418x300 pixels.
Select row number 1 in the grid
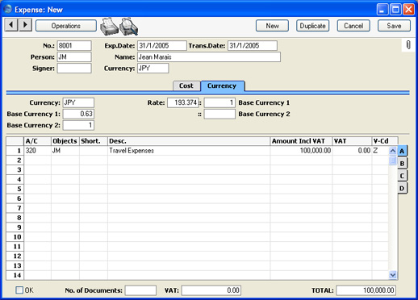(15, 151)
